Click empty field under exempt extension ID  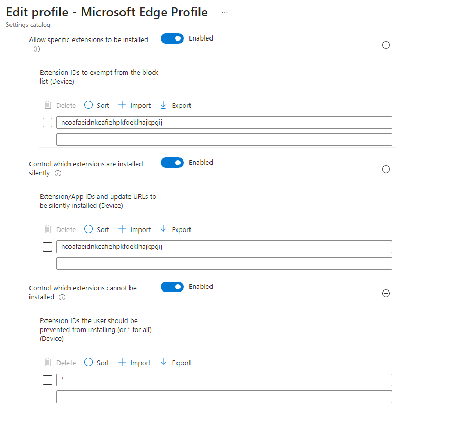224,139
